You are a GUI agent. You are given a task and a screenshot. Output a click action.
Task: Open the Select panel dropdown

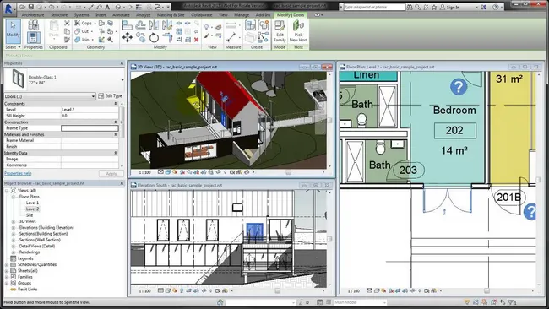pos(13,47)
